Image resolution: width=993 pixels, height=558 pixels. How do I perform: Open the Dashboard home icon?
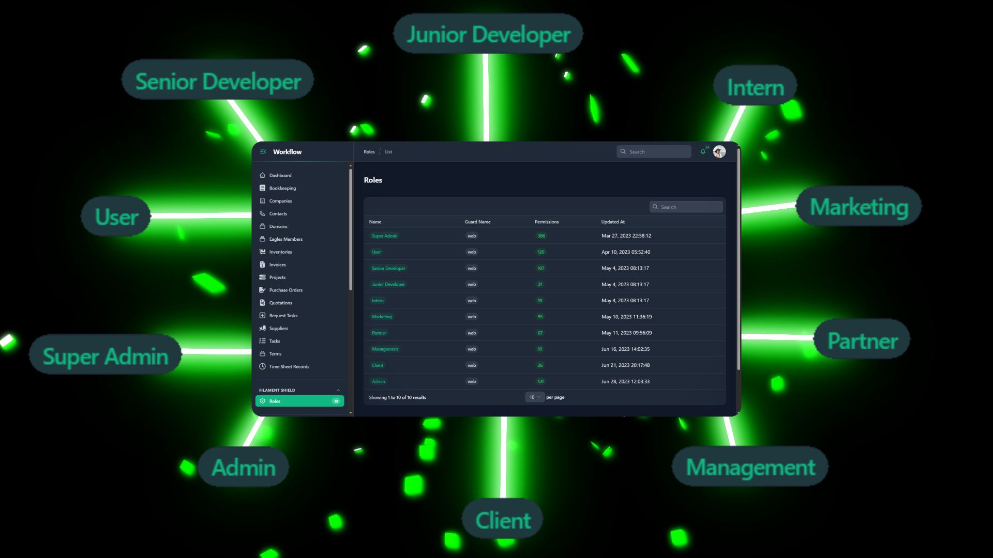(262, 176)
